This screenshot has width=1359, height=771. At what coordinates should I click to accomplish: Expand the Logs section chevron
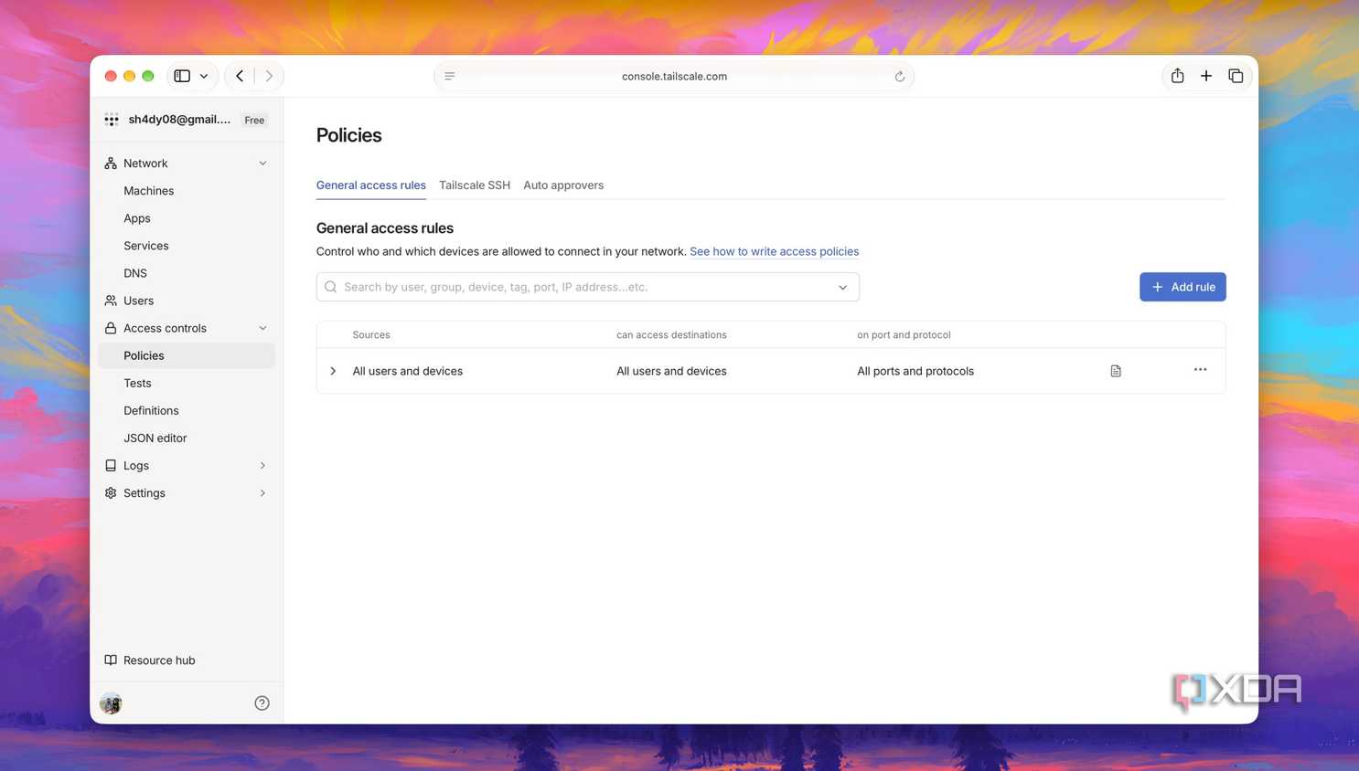pyautogui.click(x=262, y=465)
